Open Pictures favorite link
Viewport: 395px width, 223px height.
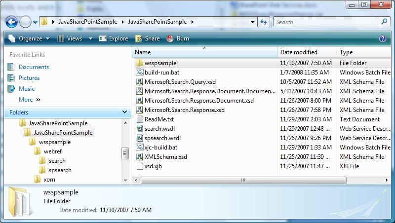[x=29, y=78]
